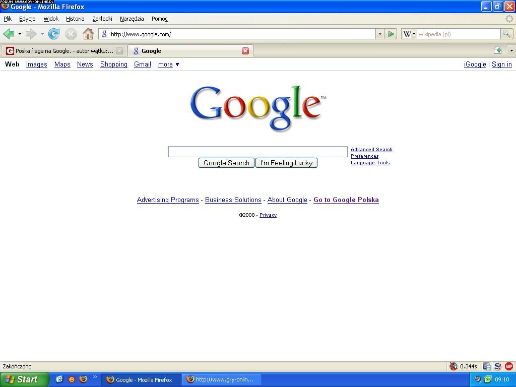Click the throbber activity icon in the menu bar

pos(509,19)
